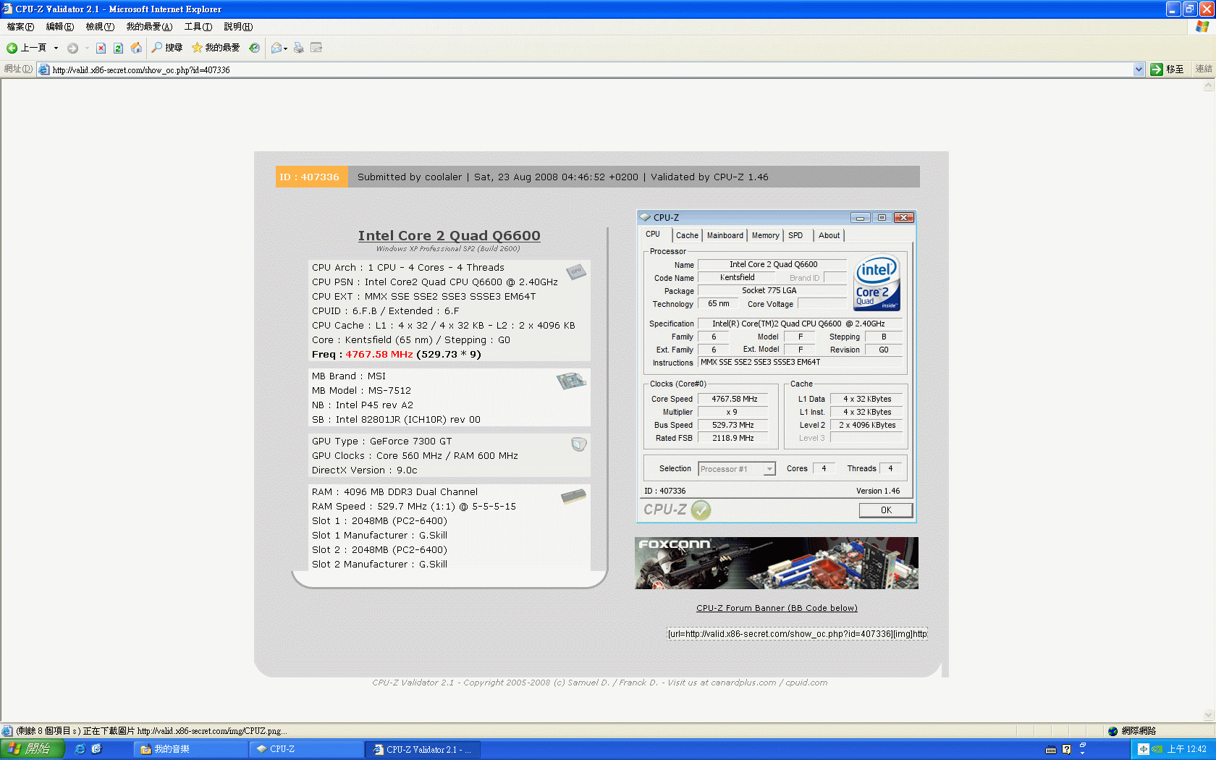This screenshot has height=760, width=1216.
Task: Print the page with printer icon
Action: point(299,48)
